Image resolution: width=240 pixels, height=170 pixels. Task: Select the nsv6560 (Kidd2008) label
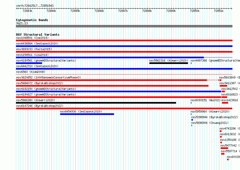pyautogui.click(x=31, y=72)
